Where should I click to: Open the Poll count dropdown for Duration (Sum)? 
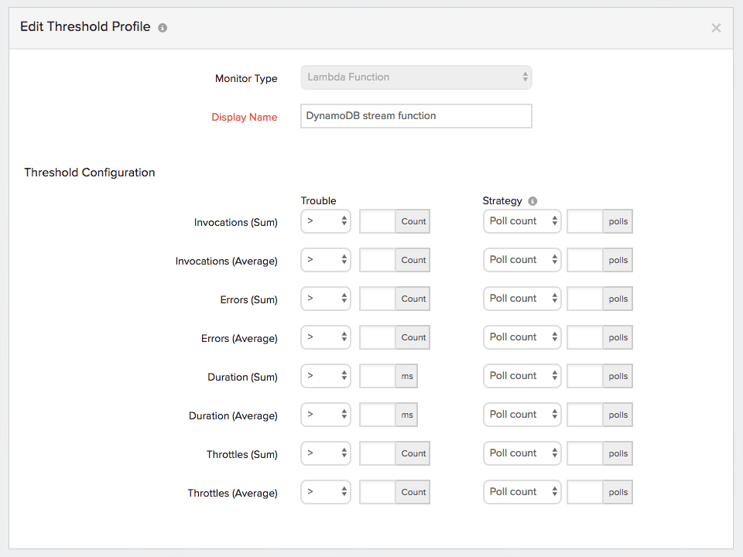coord(522,376)
